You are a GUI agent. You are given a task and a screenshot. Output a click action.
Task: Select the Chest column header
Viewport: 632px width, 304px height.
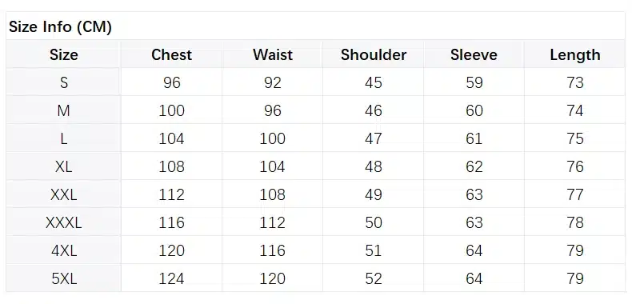(x=171, y=55)
